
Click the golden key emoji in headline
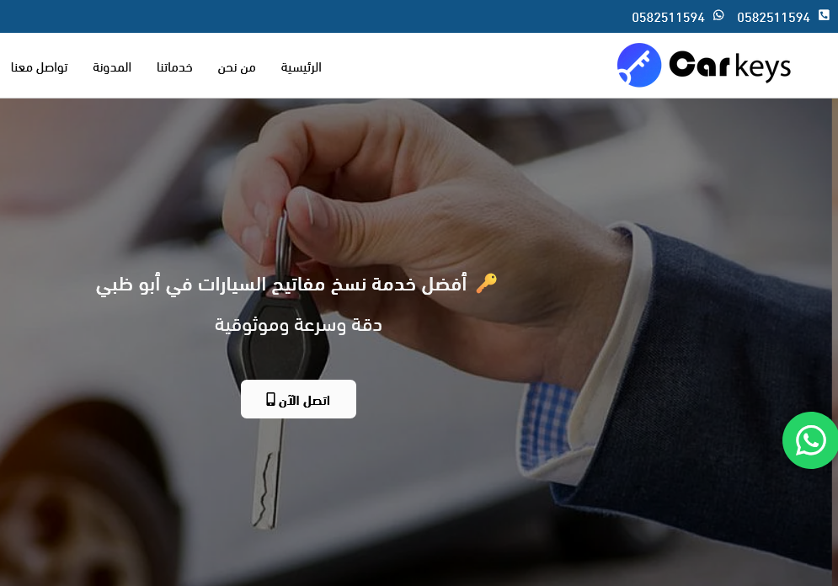(486, 283)
